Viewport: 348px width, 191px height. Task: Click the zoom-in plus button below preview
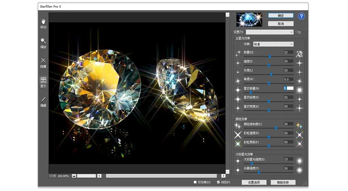point(54,176)
